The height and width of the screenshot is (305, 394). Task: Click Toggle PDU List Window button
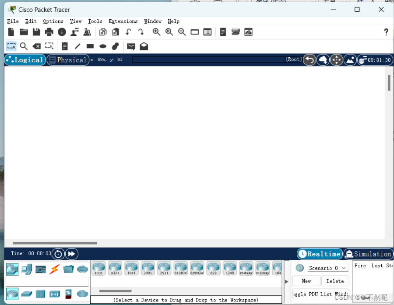pos(320,294)
